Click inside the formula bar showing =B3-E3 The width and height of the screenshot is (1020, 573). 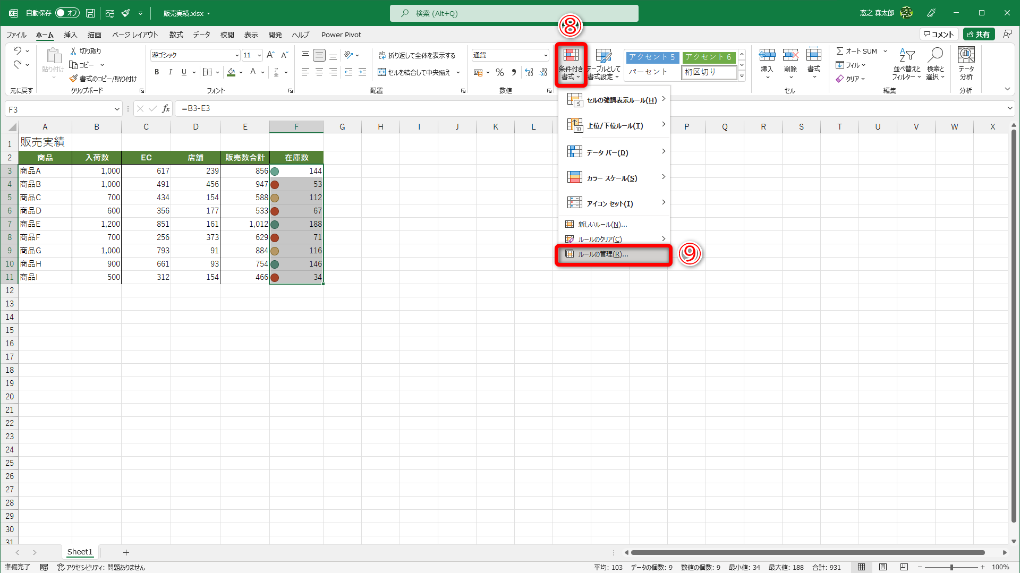pyautogui.click(x=590, y=109)
